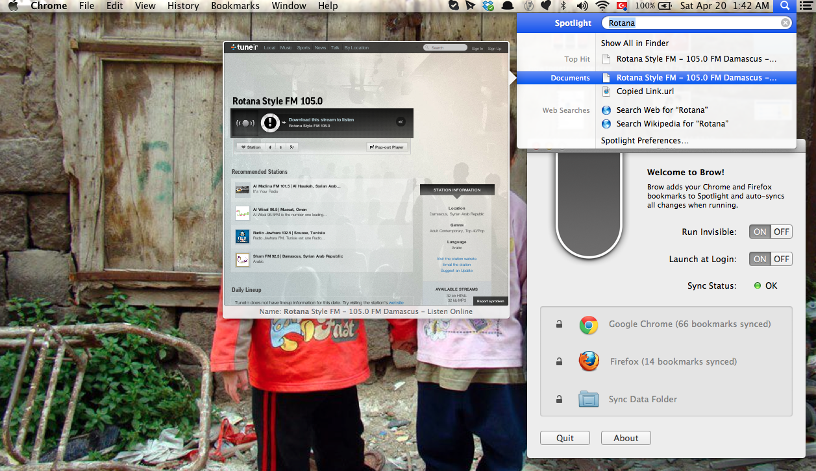
Task: Select Search Web for "Rotana"
Action: tap(662, 110)
